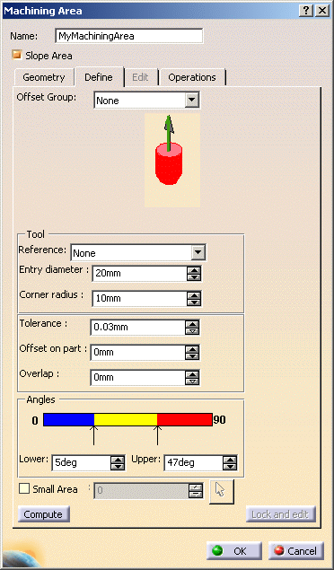Increase the Entry diameter with up arrow

pos(194,270)
